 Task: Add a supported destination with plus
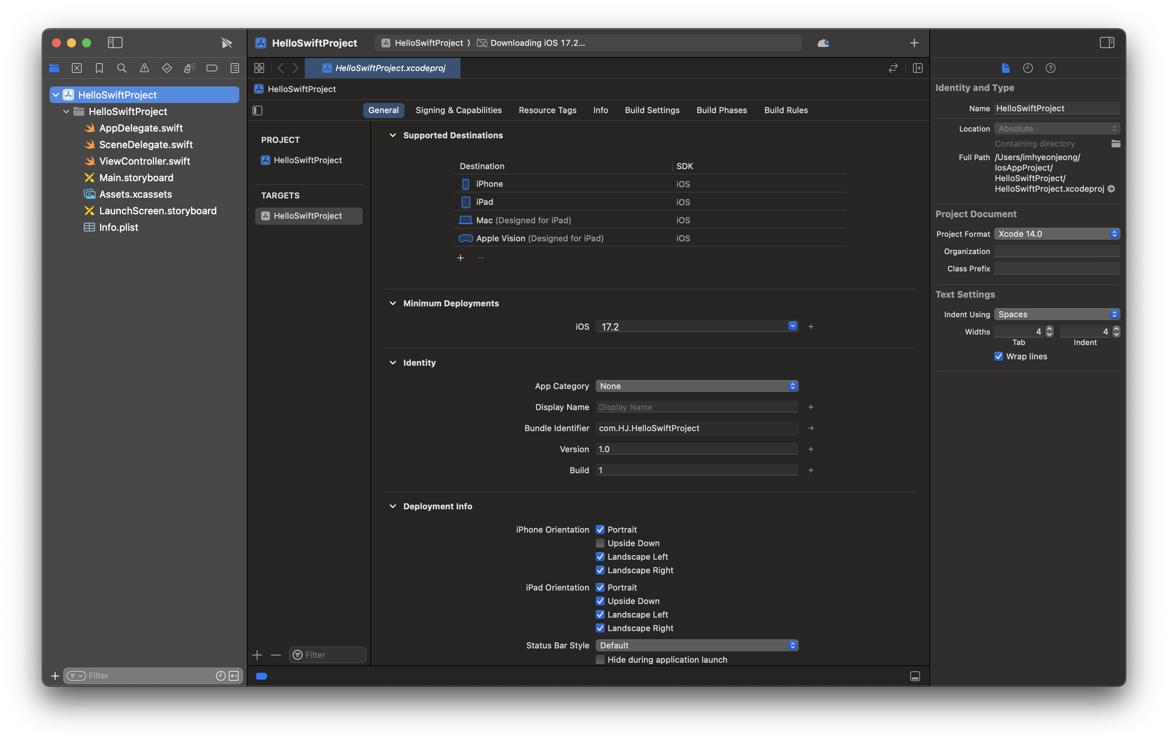coord(460,258)
